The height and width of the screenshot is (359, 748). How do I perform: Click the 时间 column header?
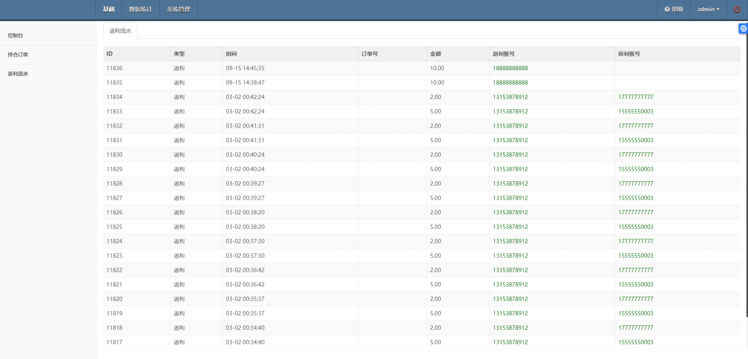click(x=231, y=54)
